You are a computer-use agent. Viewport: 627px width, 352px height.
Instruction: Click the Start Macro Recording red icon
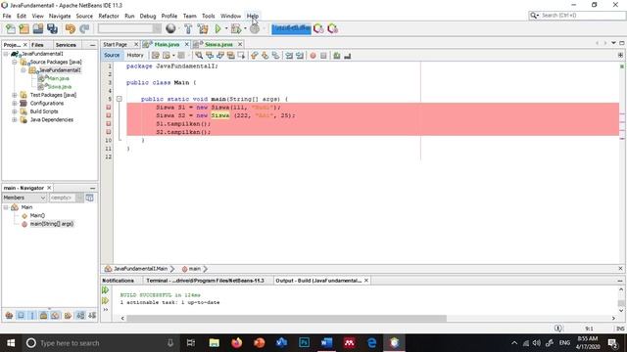click(313, 56)
